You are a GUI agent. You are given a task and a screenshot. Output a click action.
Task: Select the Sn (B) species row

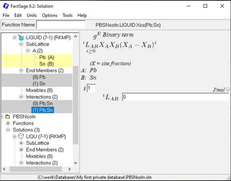click(x=47, y=64)
